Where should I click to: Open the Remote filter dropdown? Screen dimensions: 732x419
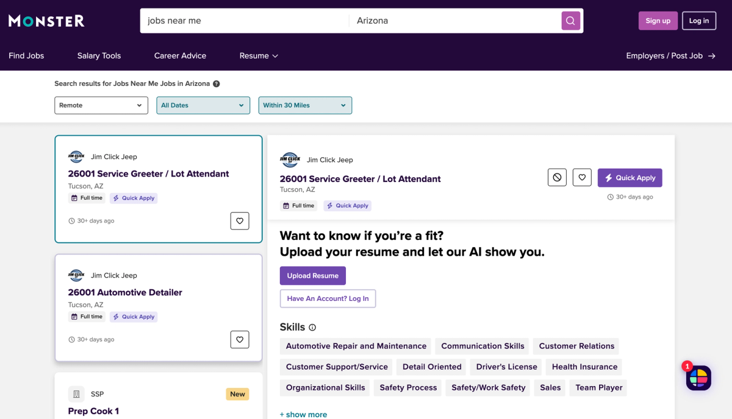point(101,105)
